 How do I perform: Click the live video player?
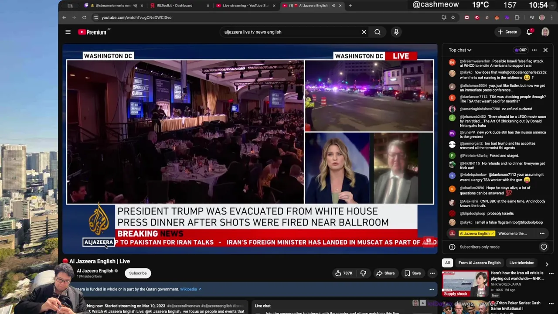coord(250,148)
